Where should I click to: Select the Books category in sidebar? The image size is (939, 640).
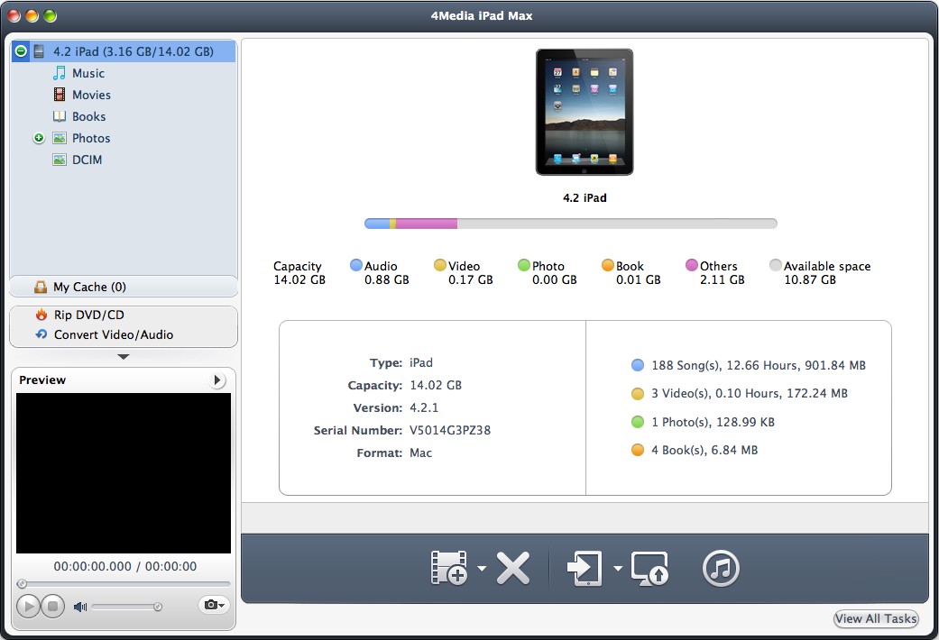[88, 116]
